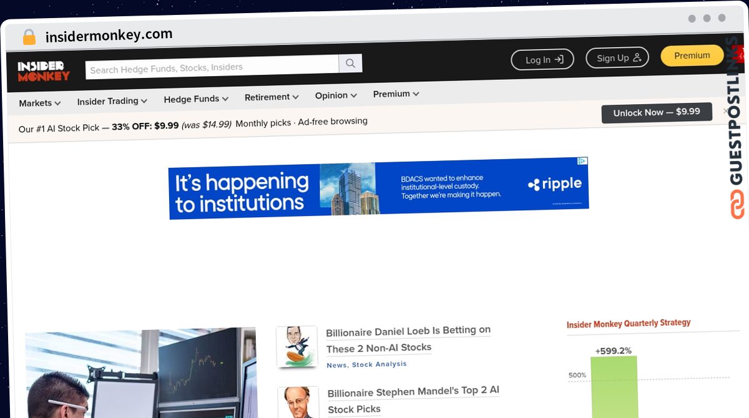Image resolution: width=749 pixels, height=418 pixels.
Task: Click the insidermonkey.com address text
Action: (x=109, y=36)
